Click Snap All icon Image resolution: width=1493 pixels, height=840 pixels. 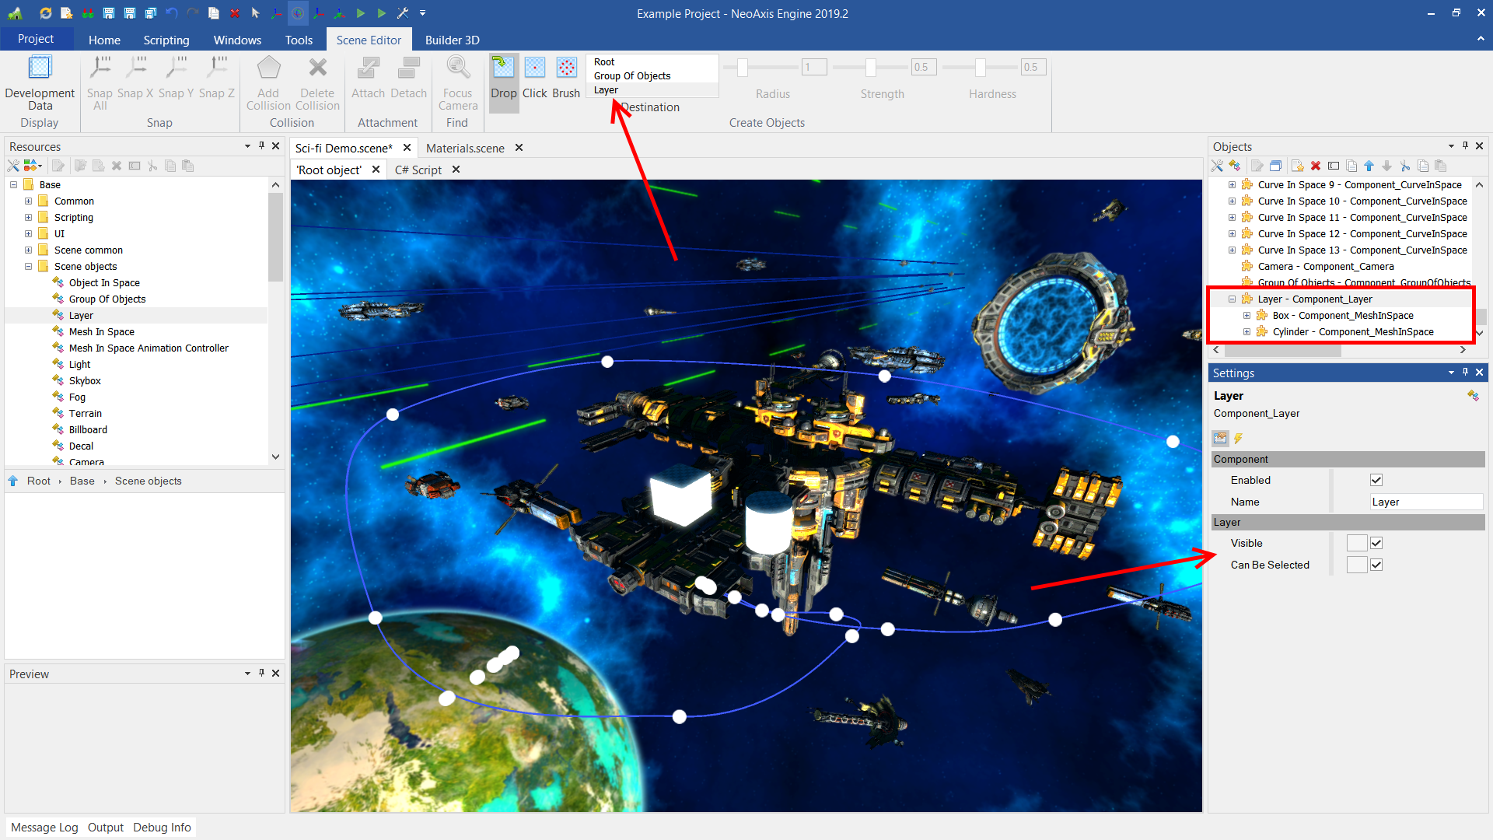click(x=100, y=68)
